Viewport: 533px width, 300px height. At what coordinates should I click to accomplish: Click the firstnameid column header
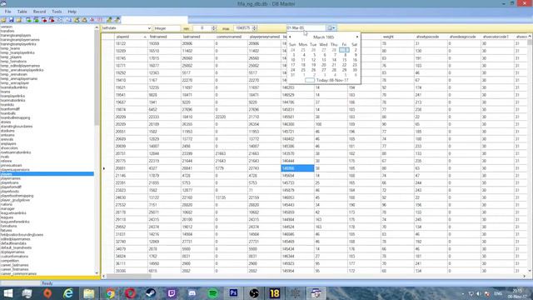[x=165, y=37]
